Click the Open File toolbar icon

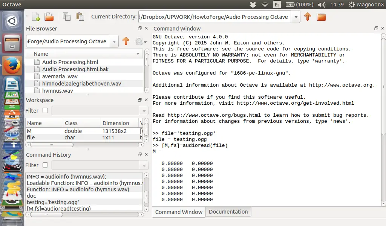pyautogui.click(x=49, y=17)
